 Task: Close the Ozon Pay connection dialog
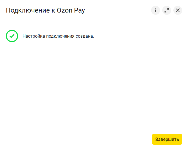(x=178, y=10)
